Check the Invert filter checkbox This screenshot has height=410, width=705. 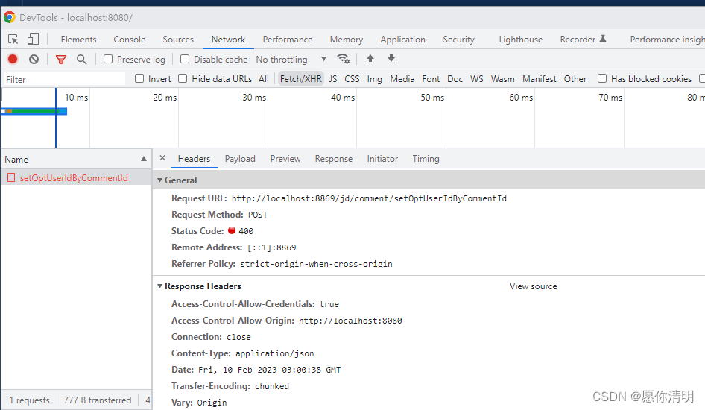click(139, 79)
